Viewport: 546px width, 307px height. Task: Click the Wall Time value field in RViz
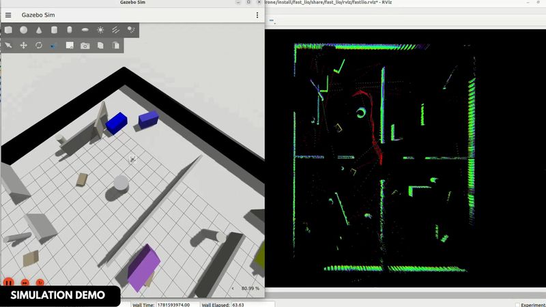coord(177,304)
